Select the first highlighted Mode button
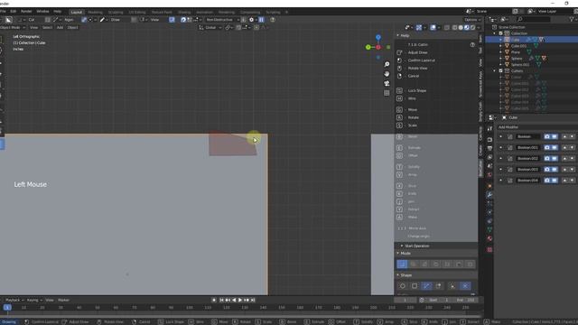 point(402,265)
